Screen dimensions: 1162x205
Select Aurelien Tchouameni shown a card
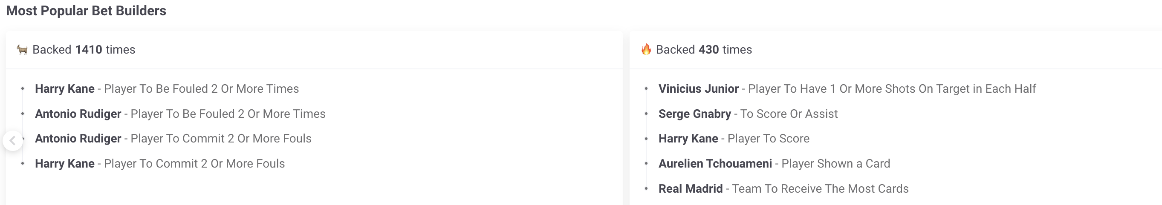774,164
